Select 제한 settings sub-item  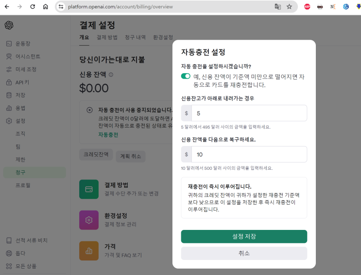pyautogui.click(x=20, y=160)
